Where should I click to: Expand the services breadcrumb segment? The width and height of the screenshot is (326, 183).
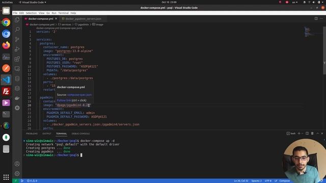[x=65, y=24]
